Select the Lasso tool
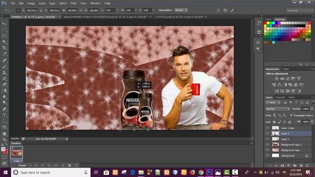The width and height of the screenshot is (315, 177). (4, 36)
